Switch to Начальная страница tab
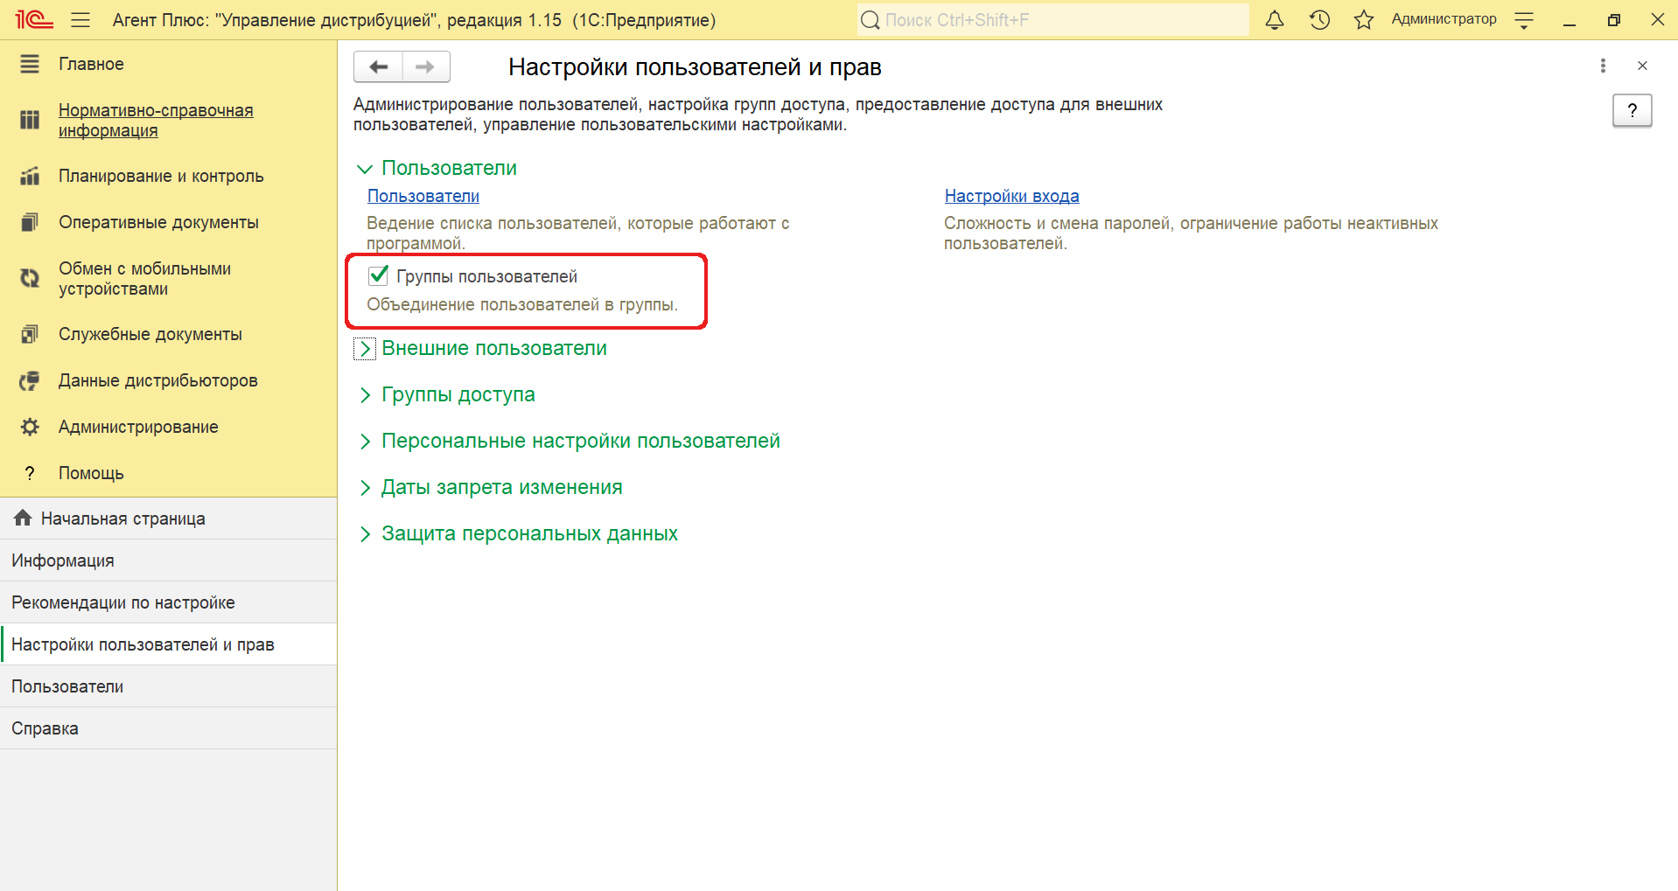Viewport: 1678px width, 891px height. point(122,519)
